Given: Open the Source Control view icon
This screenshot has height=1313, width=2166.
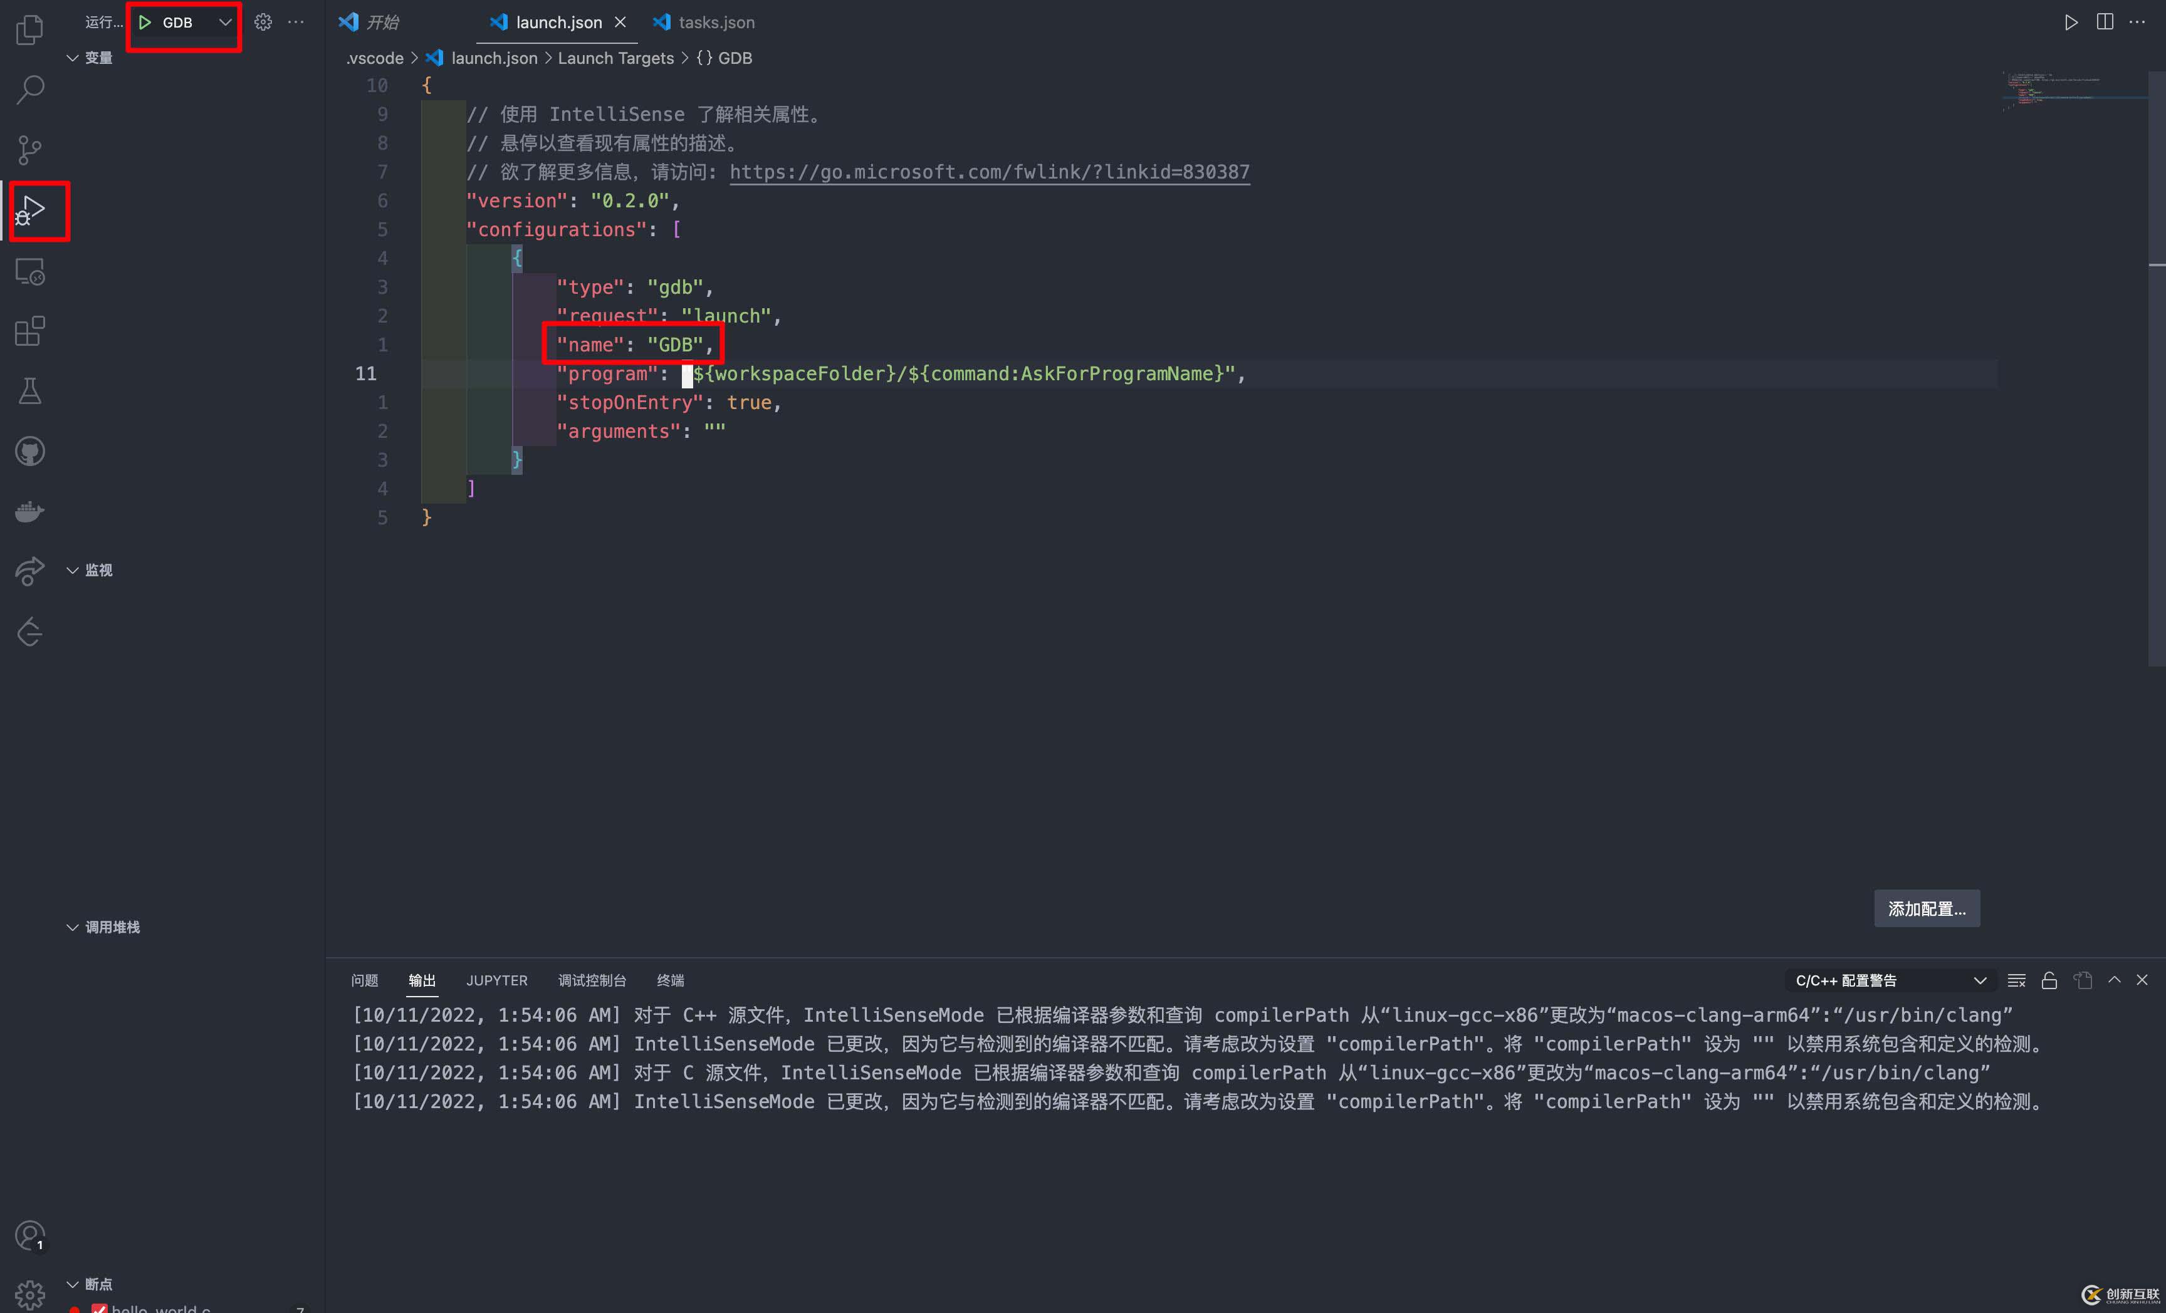Looking at the screenshot, I should coord(30,150).
